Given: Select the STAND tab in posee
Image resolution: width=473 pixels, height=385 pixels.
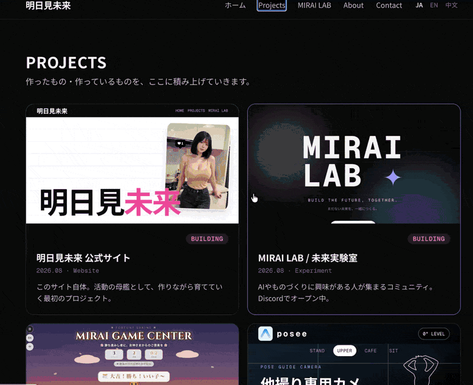Looking at the screenshot, I should coord(317,351).
